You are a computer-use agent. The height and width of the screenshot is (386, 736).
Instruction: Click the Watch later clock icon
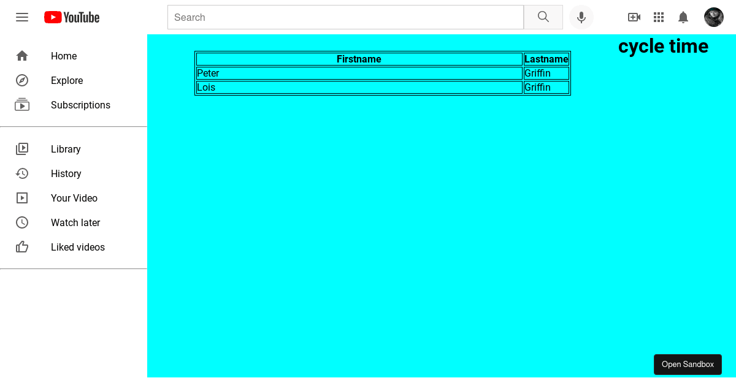tap(22, 222)
